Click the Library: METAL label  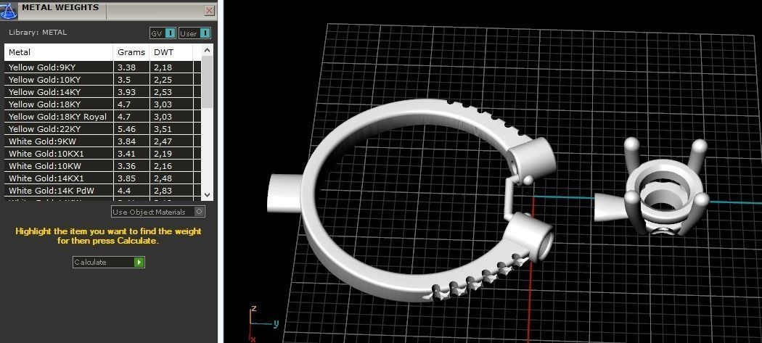[38, 33]
